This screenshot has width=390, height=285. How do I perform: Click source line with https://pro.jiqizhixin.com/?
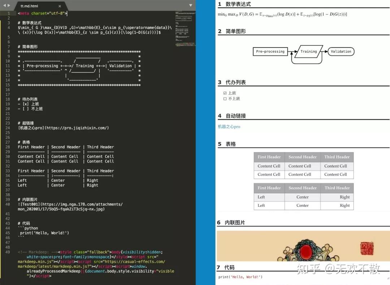pyautogui.click(x=63, y=128)
